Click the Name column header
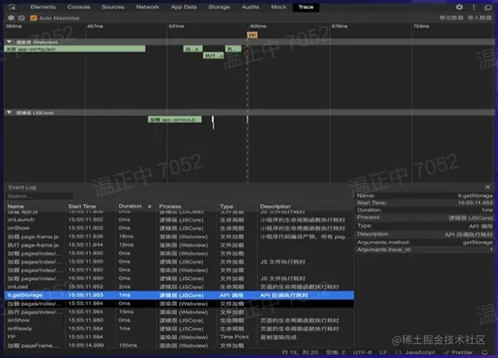The width and height of the screenshot is (498, 358). (x=16, y=206)
